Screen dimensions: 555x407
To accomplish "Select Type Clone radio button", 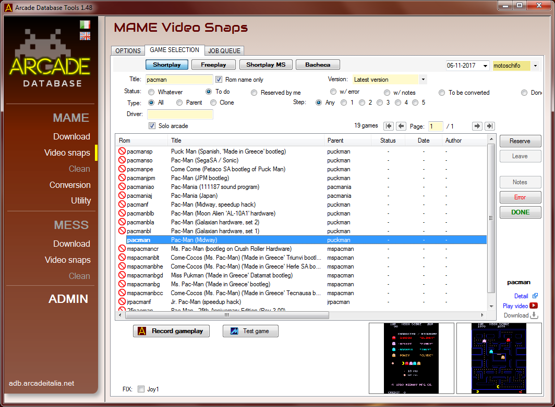I will coord(213,103).
